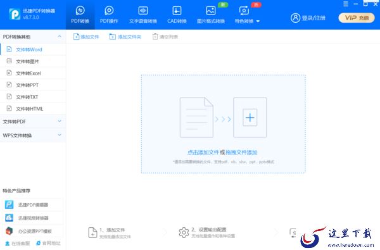Image resolution: width=380 pixels, height=250 pixels.
Task: Open 迅捷视频转换器 recommended product
Action: pyautogui.click(x=33, y=218)
